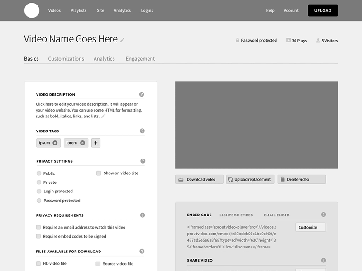Click the Delete video button

coord(302,179)
